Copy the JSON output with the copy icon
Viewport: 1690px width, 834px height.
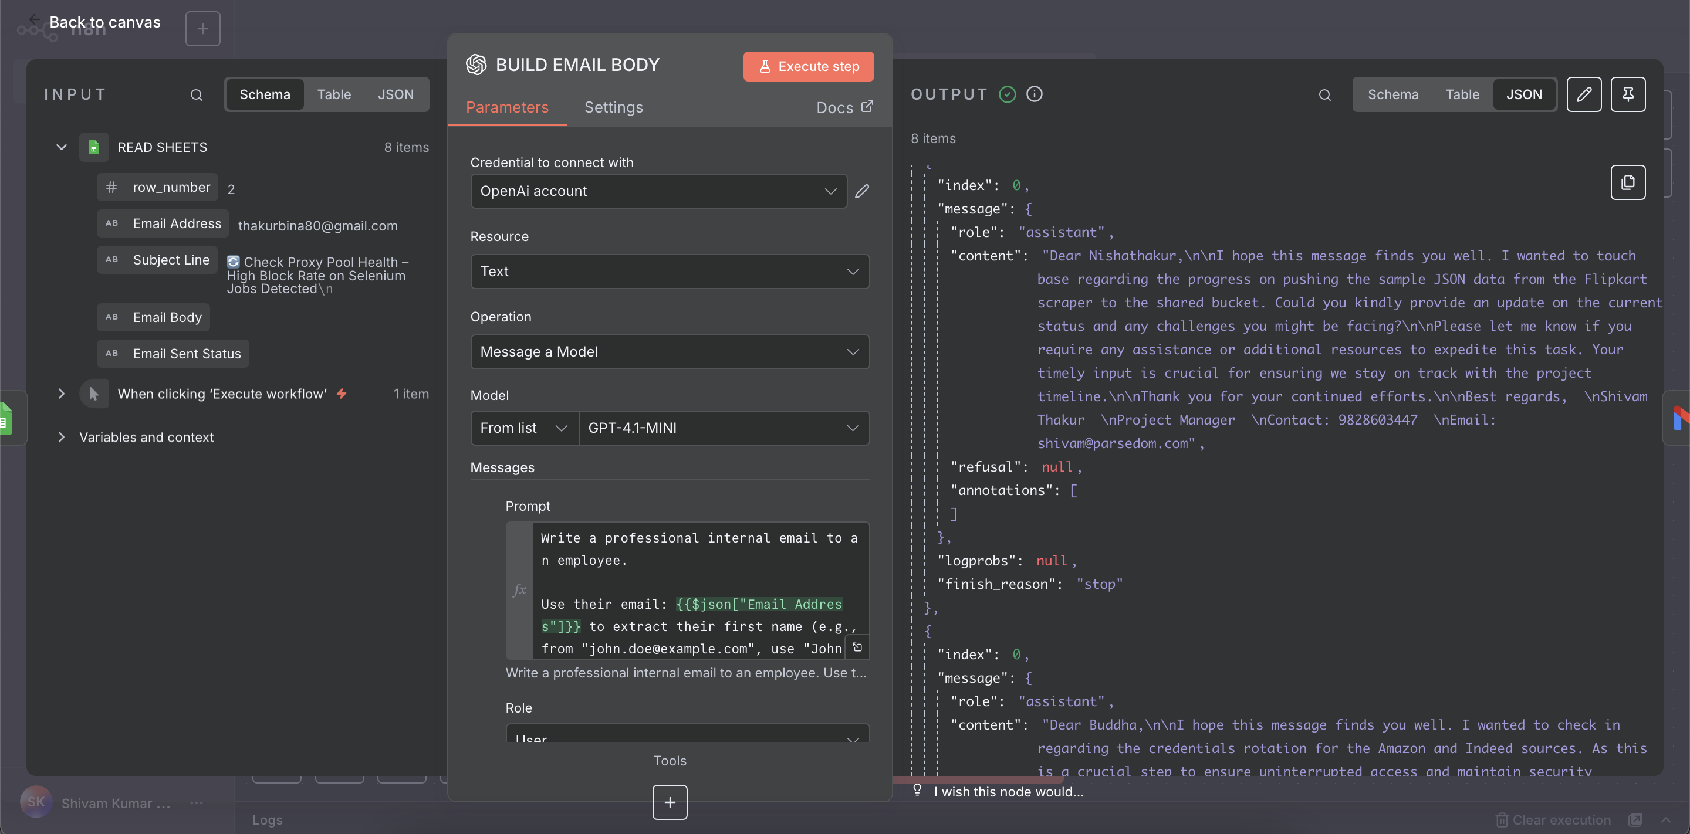[x=1628, y=182]
